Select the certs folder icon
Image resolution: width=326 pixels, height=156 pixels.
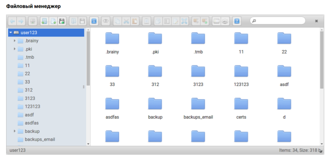point(241,104)
